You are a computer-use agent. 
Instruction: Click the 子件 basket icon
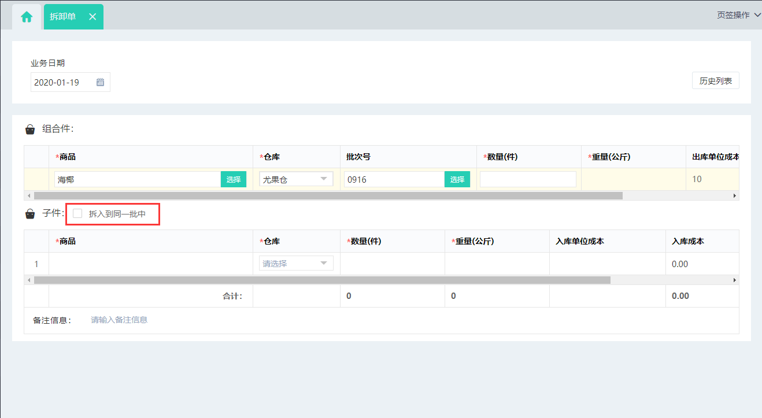30,214
